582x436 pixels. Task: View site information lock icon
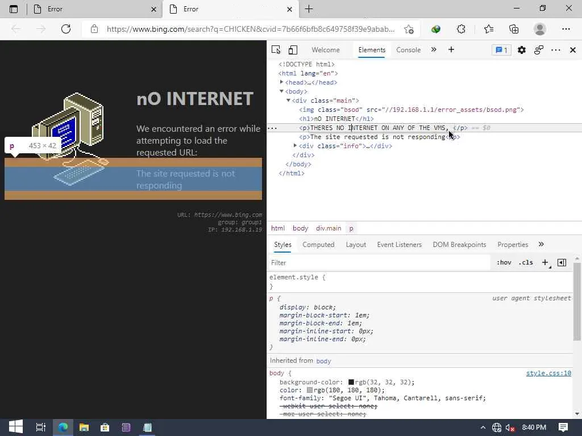[94, 29]
